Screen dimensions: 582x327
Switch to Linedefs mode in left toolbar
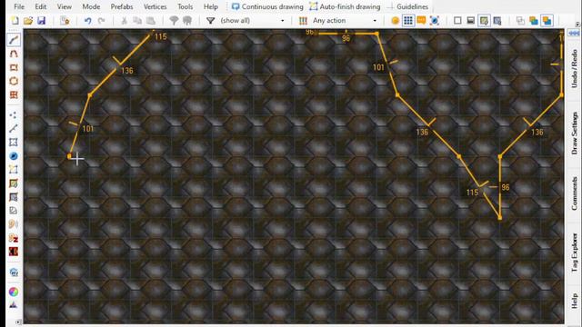tap(14, 129)
